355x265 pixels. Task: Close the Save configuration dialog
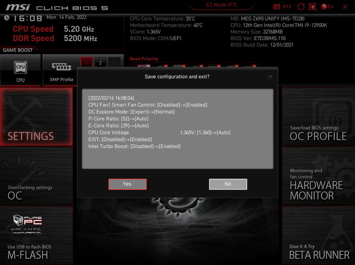(x=270, y=77)
